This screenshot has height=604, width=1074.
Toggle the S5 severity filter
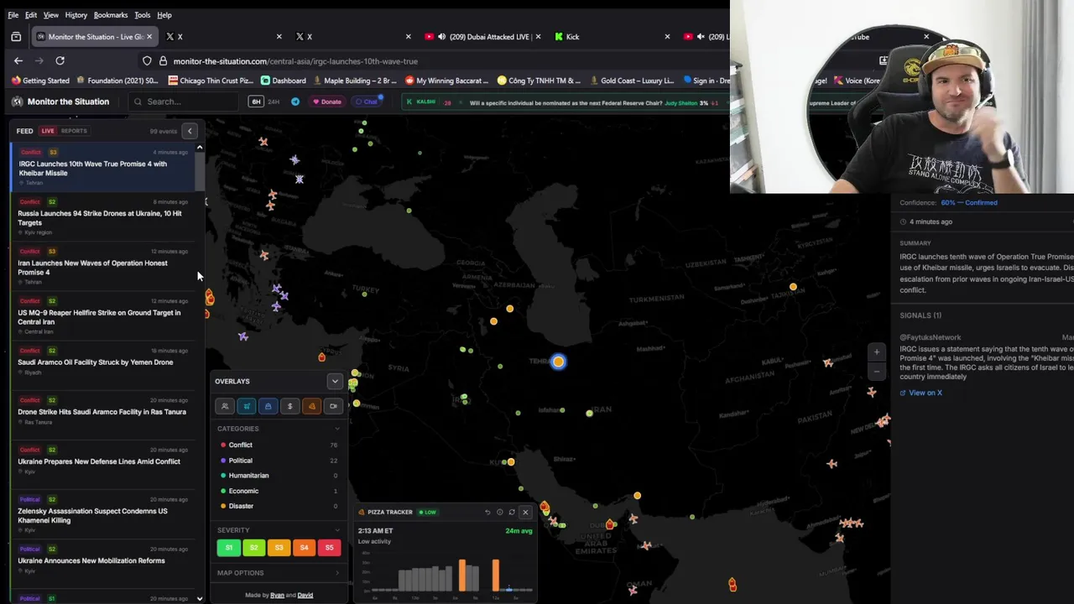[329, 548]
